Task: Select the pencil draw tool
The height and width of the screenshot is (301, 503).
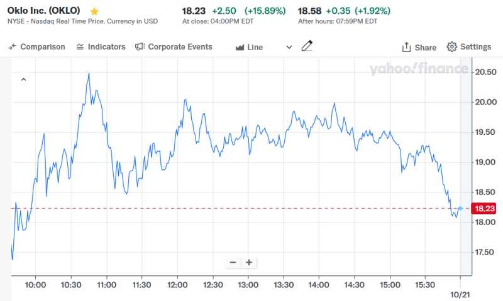Action: (x=307, y=46)
